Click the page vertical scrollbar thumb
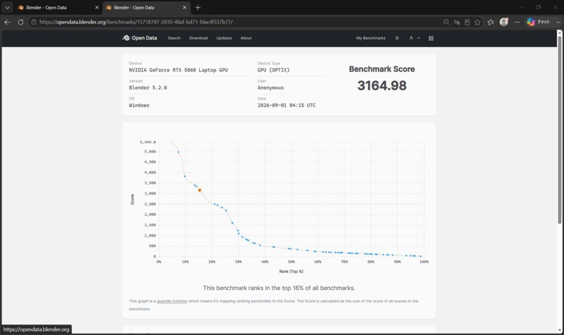 [560, 129]
